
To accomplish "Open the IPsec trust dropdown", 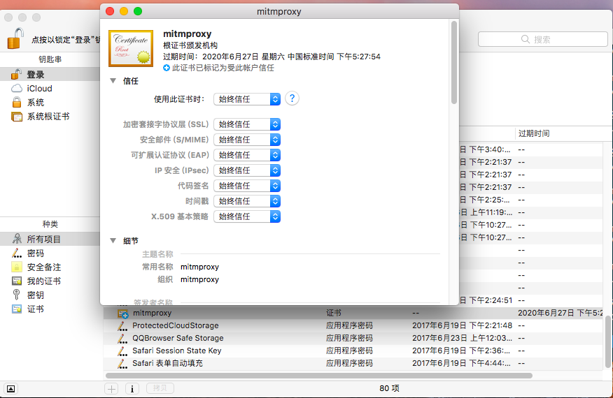I will click(247, 170).
